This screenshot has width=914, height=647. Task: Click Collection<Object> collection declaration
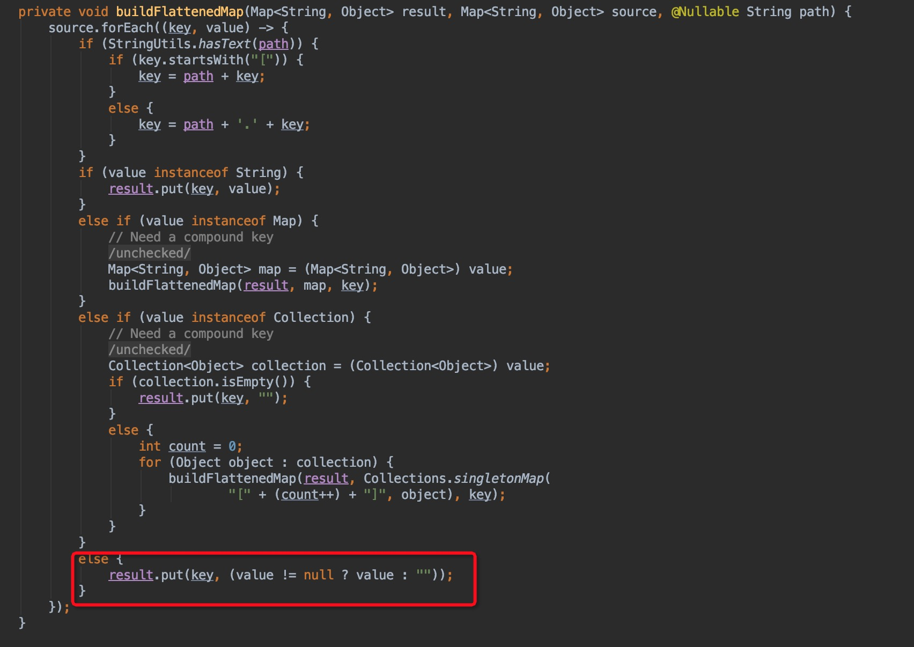[329, 366]
